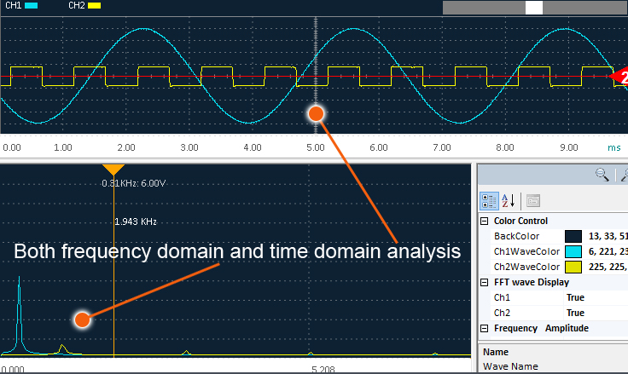Collapse the Frequency Amplitude category
Image resolution: width=628 pixels, height=374 pixels.
(485, 328)
